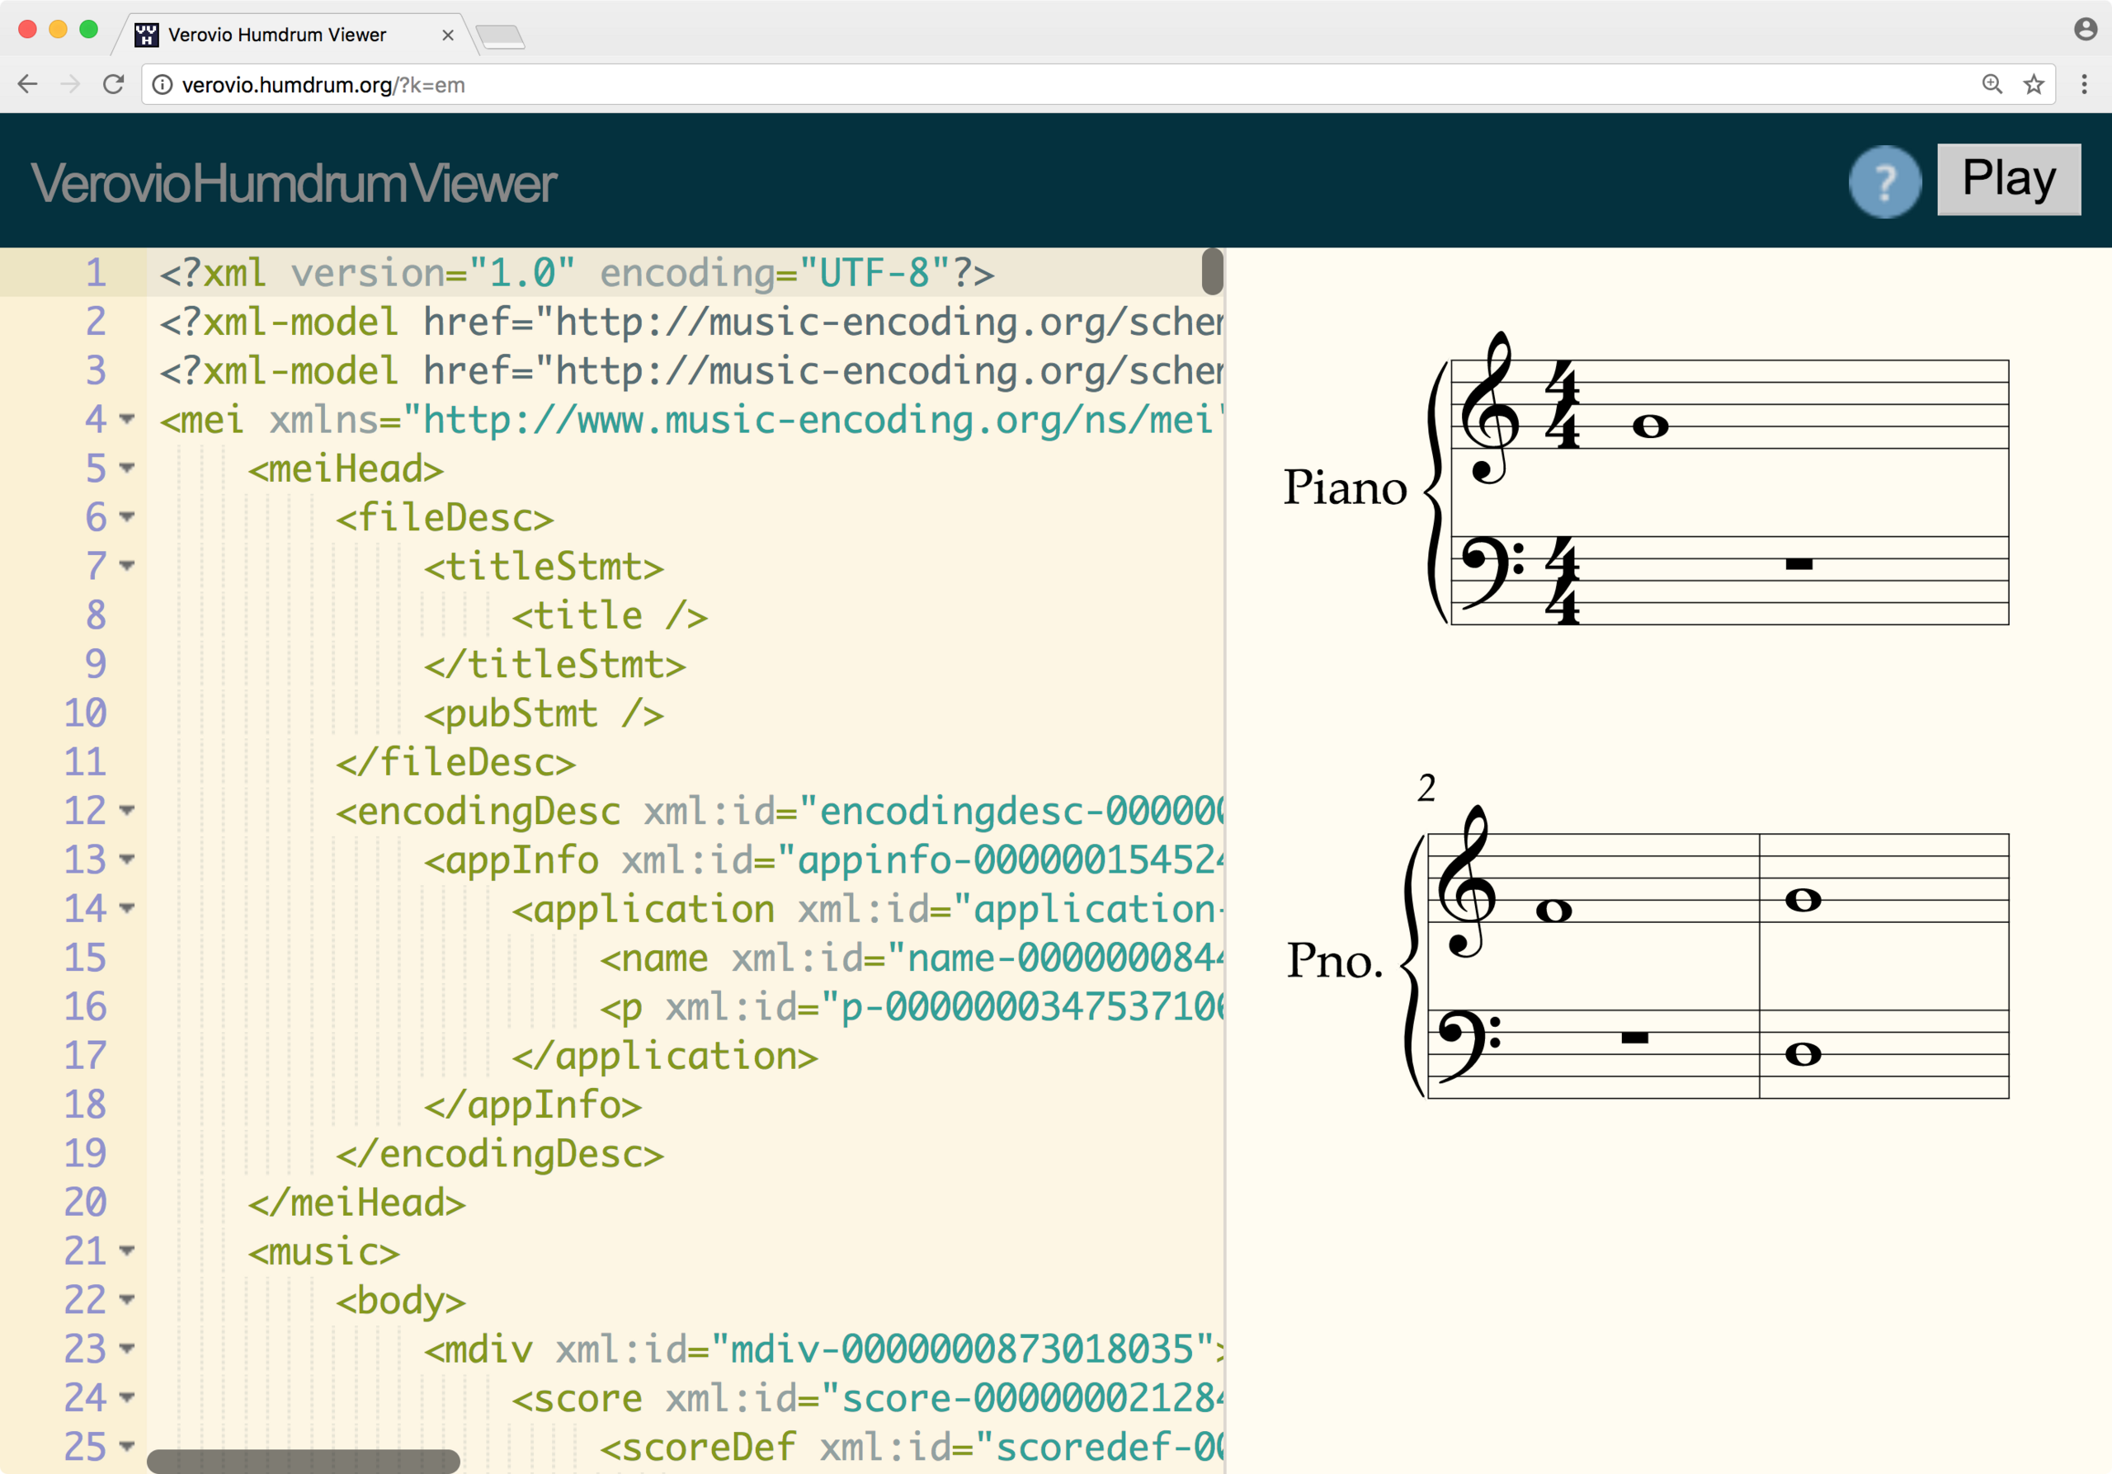The height and width of the screenshot is (1474, 2112).
Task: Click the editor horizontal scrollbar
Action: click(304, 1461)
